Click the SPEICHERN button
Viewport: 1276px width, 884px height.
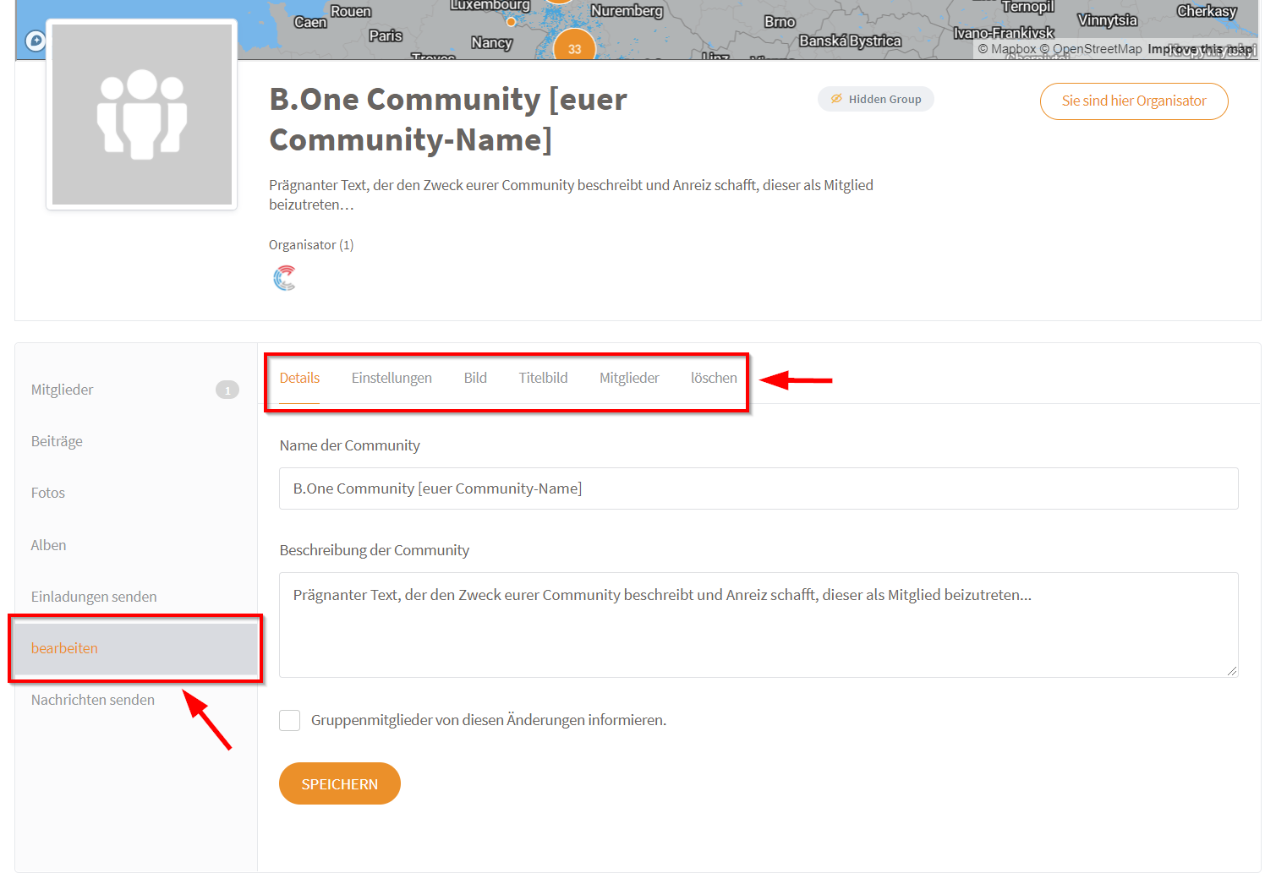[340, 783]
